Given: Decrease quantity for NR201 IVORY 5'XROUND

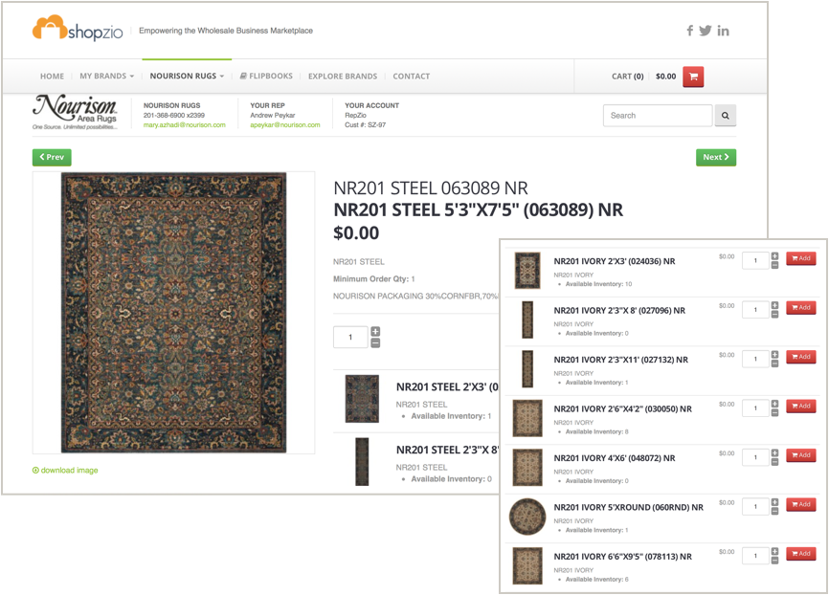Looking at the screenshot, I should point(774,511).
